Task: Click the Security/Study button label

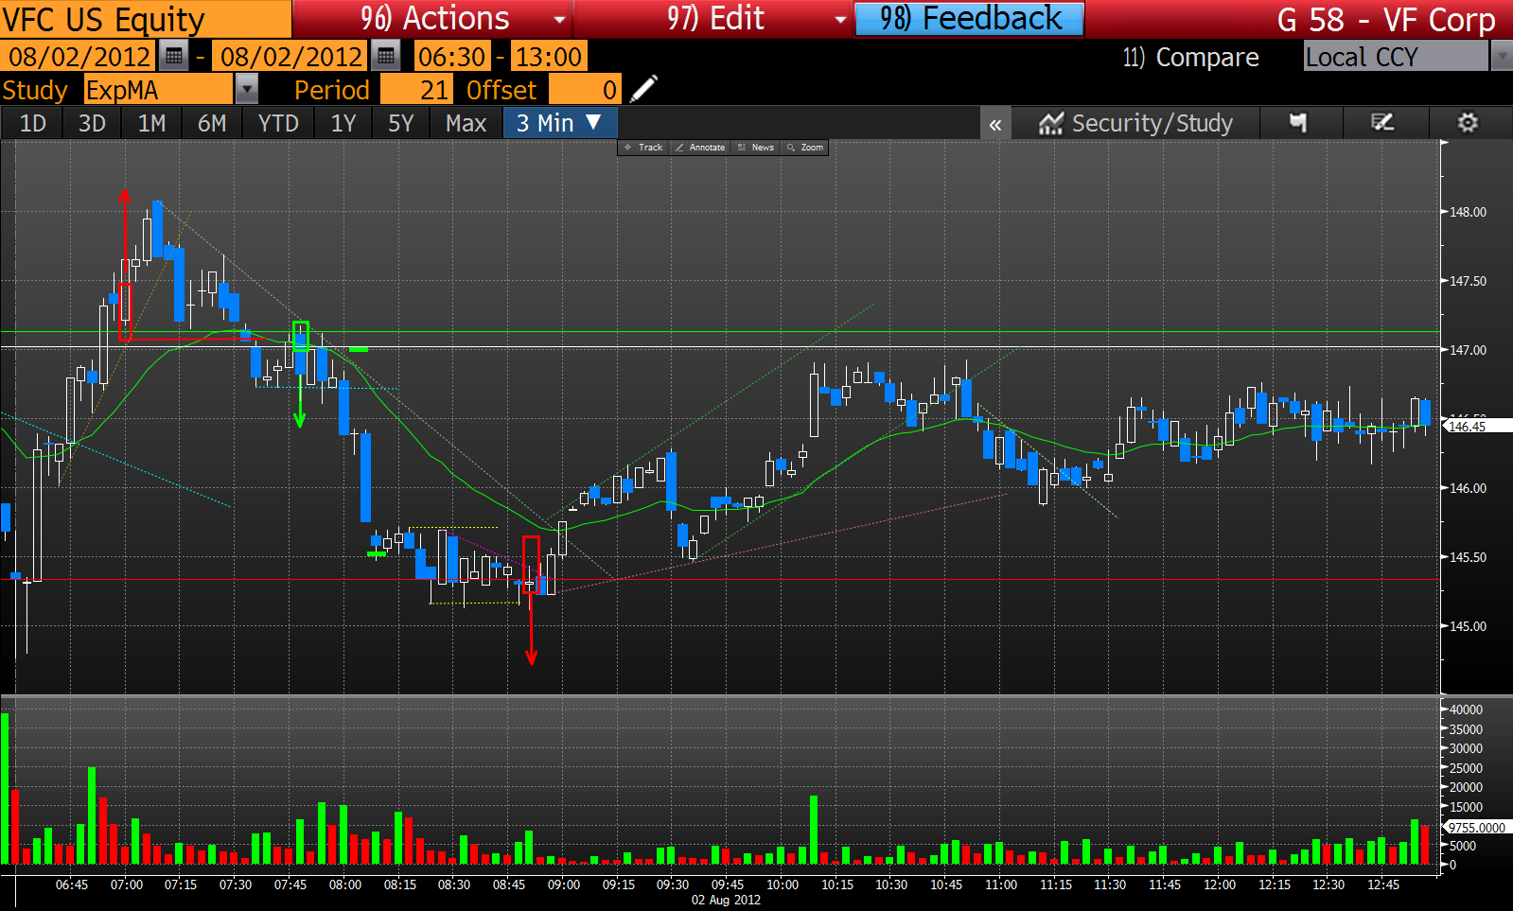Action: pos(1152,123)
